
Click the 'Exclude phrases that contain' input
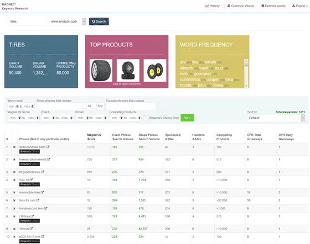click(x=131, y=107)
